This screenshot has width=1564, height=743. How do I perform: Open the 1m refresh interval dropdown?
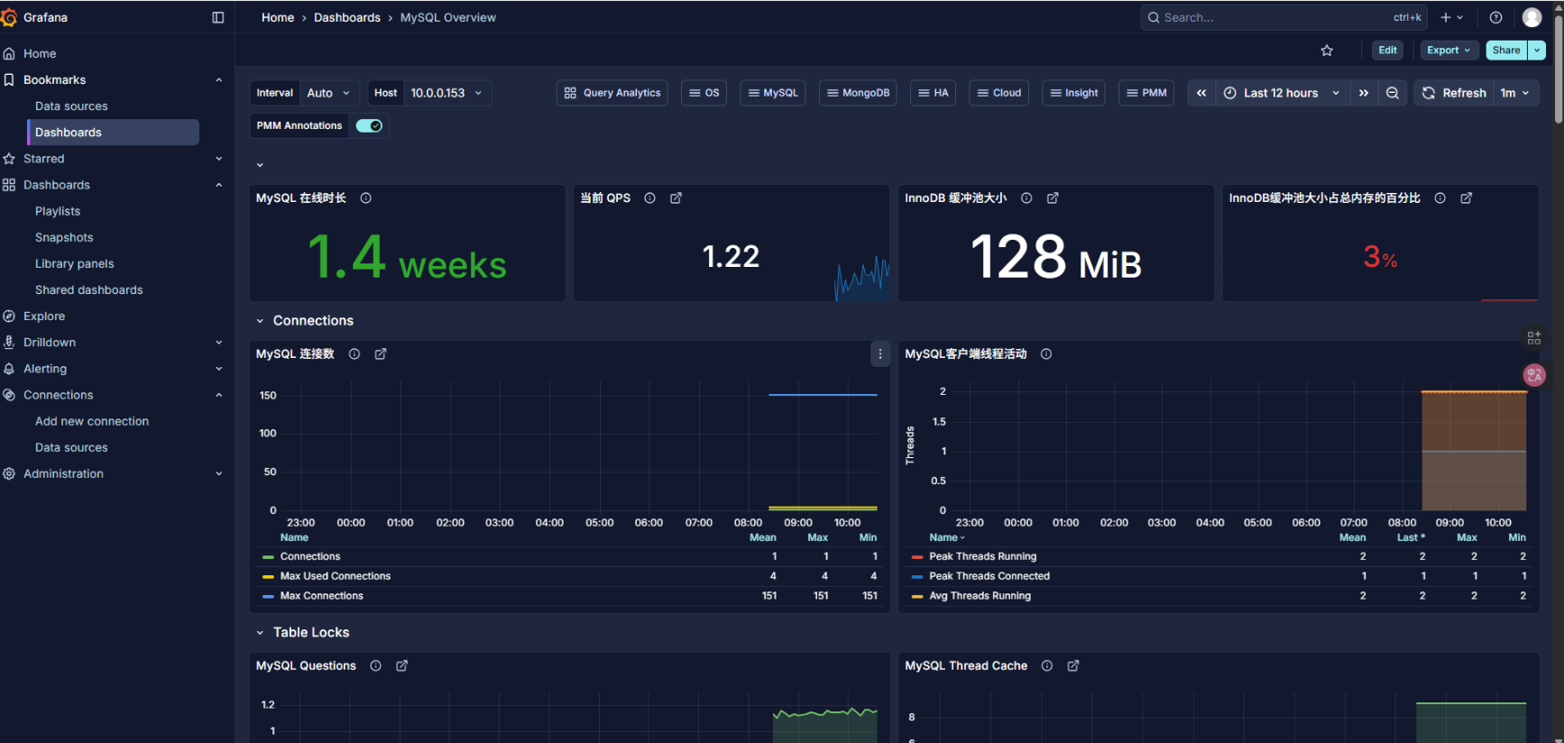1515,93
